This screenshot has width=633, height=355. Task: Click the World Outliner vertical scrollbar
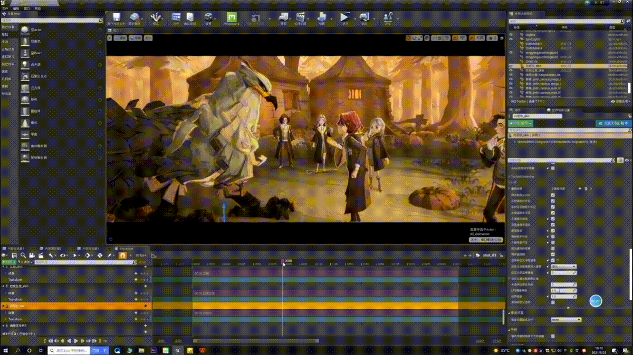pos(629,88)
